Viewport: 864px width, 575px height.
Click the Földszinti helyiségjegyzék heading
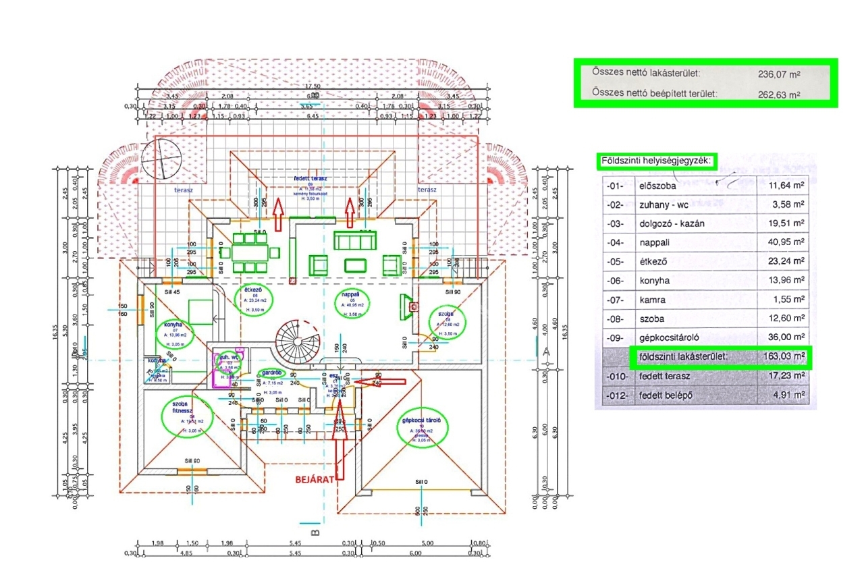655,161
